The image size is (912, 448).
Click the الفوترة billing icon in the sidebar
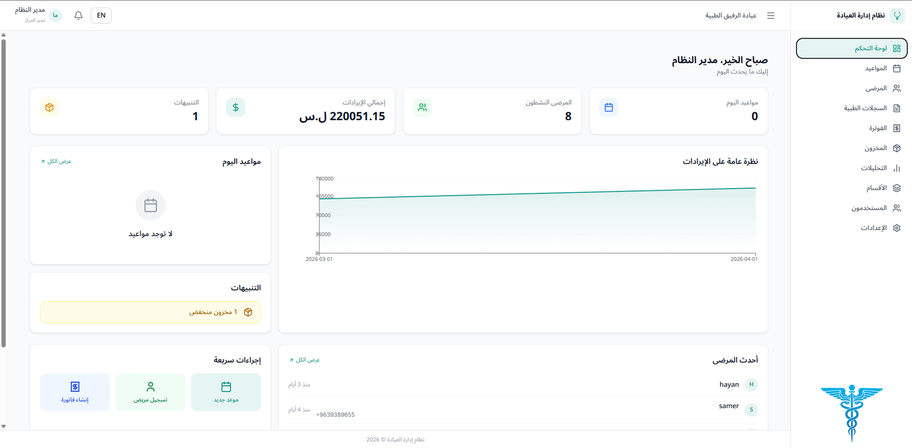897,128
